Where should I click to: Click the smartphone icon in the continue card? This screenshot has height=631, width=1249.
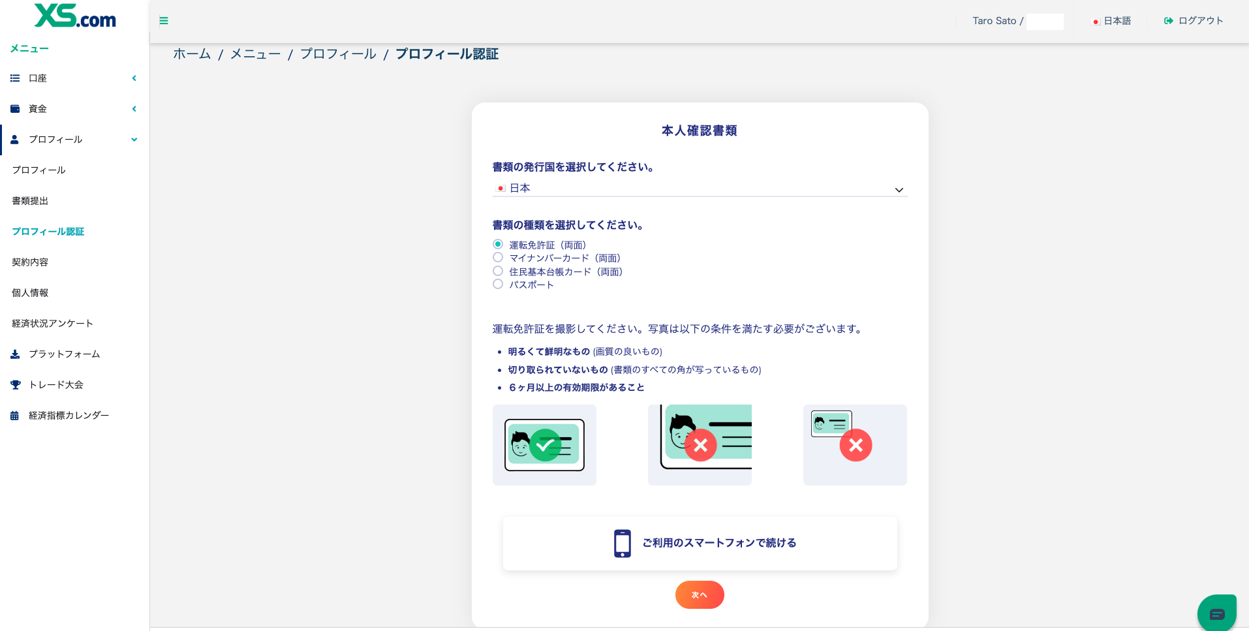622,543
